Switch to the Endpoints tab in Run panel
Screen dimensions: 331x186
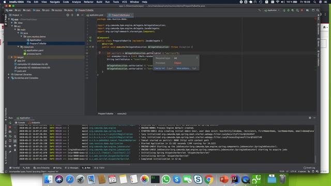pyautogui.click(x=35, y=122)
